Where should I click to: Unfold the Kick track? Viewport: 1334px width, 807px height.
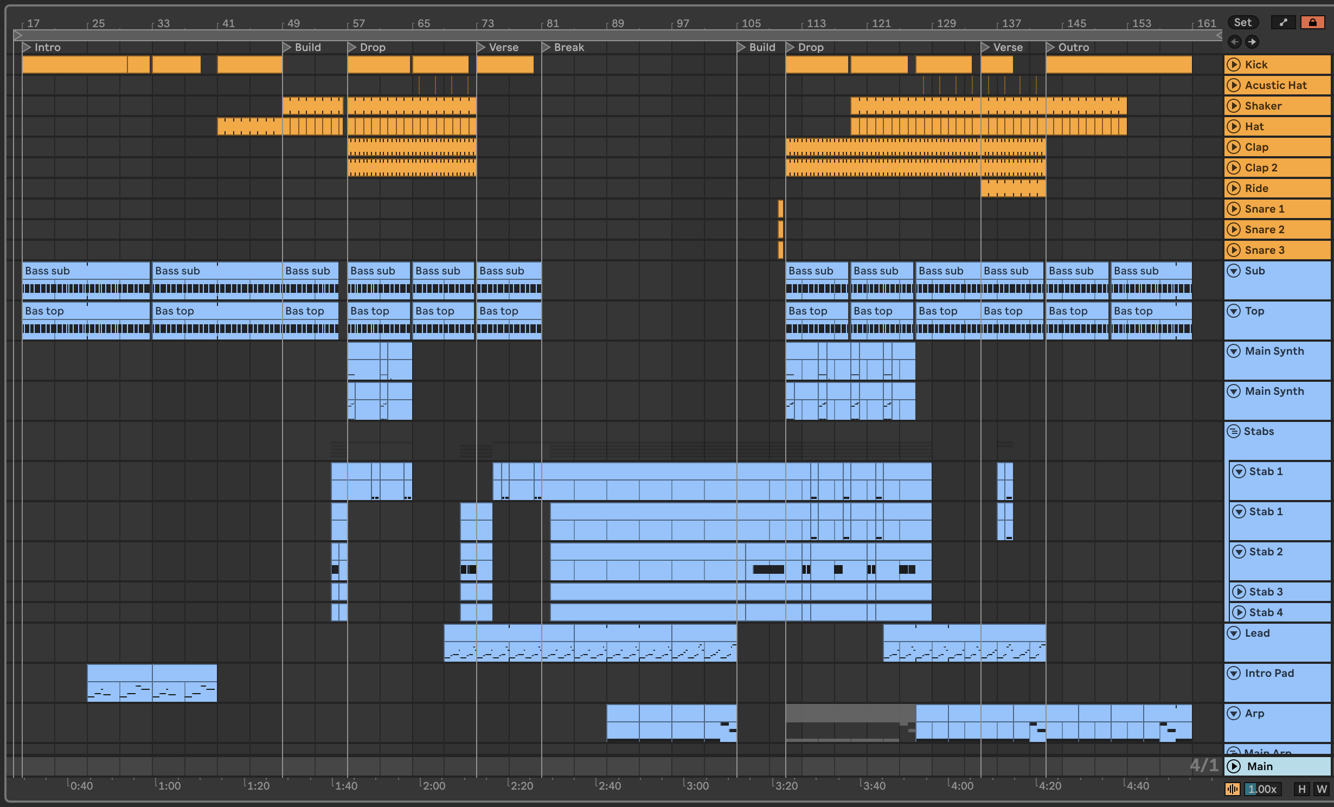click(x=1234, y=65)
